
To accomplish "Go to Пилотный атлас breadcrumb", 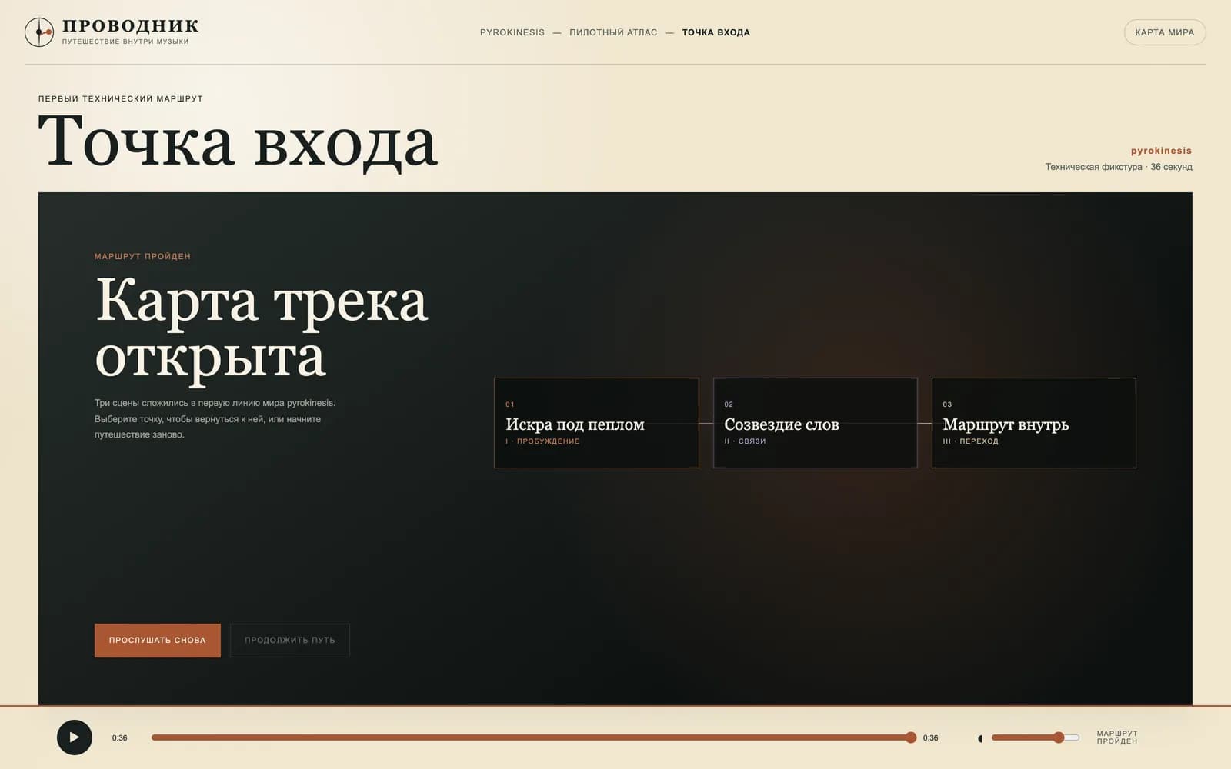I will [x=613, y=32].
